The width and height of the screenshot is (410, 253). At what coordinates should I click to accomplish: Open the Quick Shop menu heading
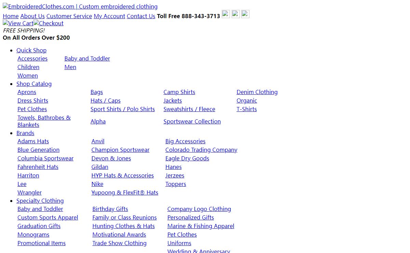point(31,50)
